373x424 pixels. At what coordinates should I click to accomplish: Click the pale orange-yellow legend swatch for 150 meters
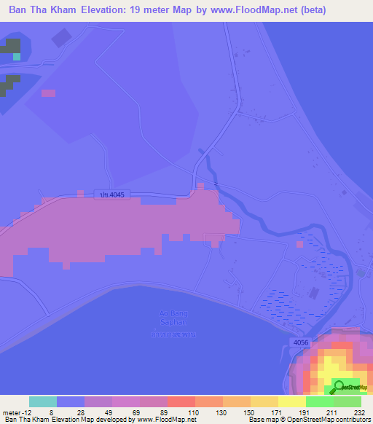(264, 402)
